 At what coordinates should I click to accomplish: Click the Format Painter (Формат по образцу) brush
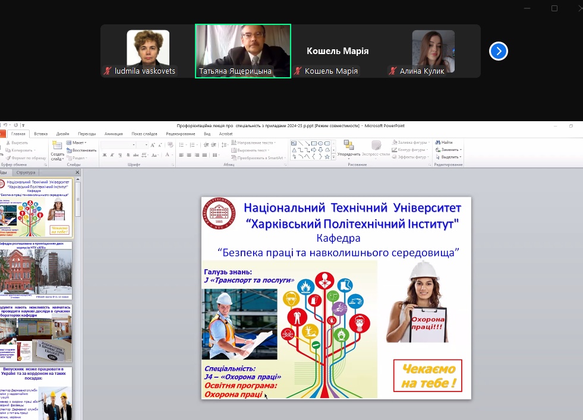click(x=8, y=157)
